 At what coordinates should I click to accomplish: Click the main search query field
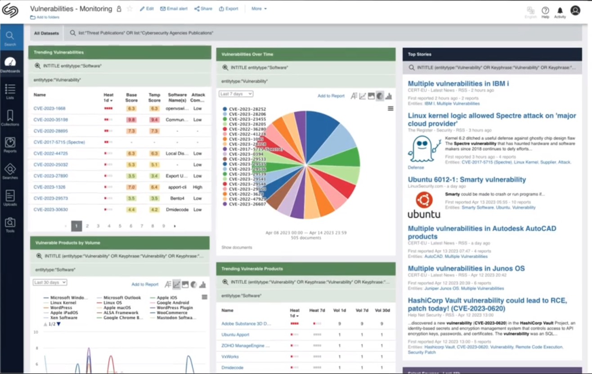(x=324, y=33)
